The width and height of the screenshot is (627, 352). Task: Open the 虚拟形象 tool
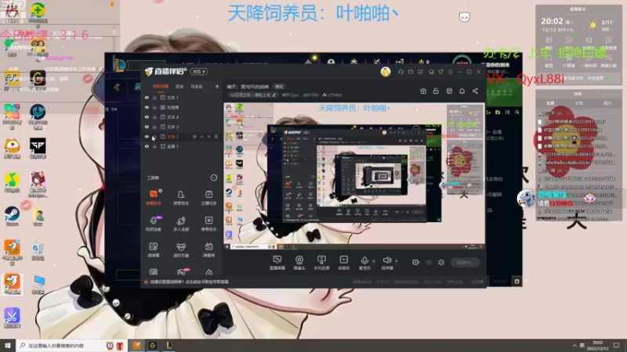pos(181,250)
